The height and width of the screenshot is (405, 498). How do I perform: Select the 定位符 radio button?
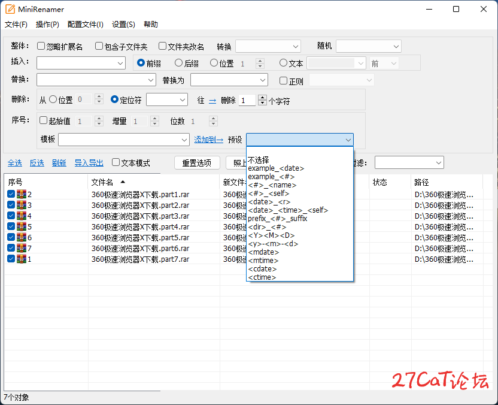pyautogui.click(x=115, y=99)
